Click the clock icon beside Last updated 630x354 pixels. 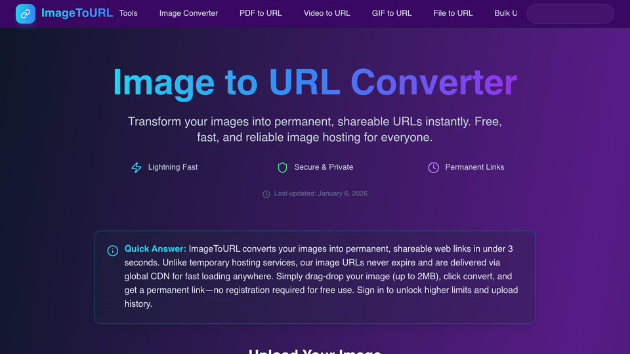(266, 194)
